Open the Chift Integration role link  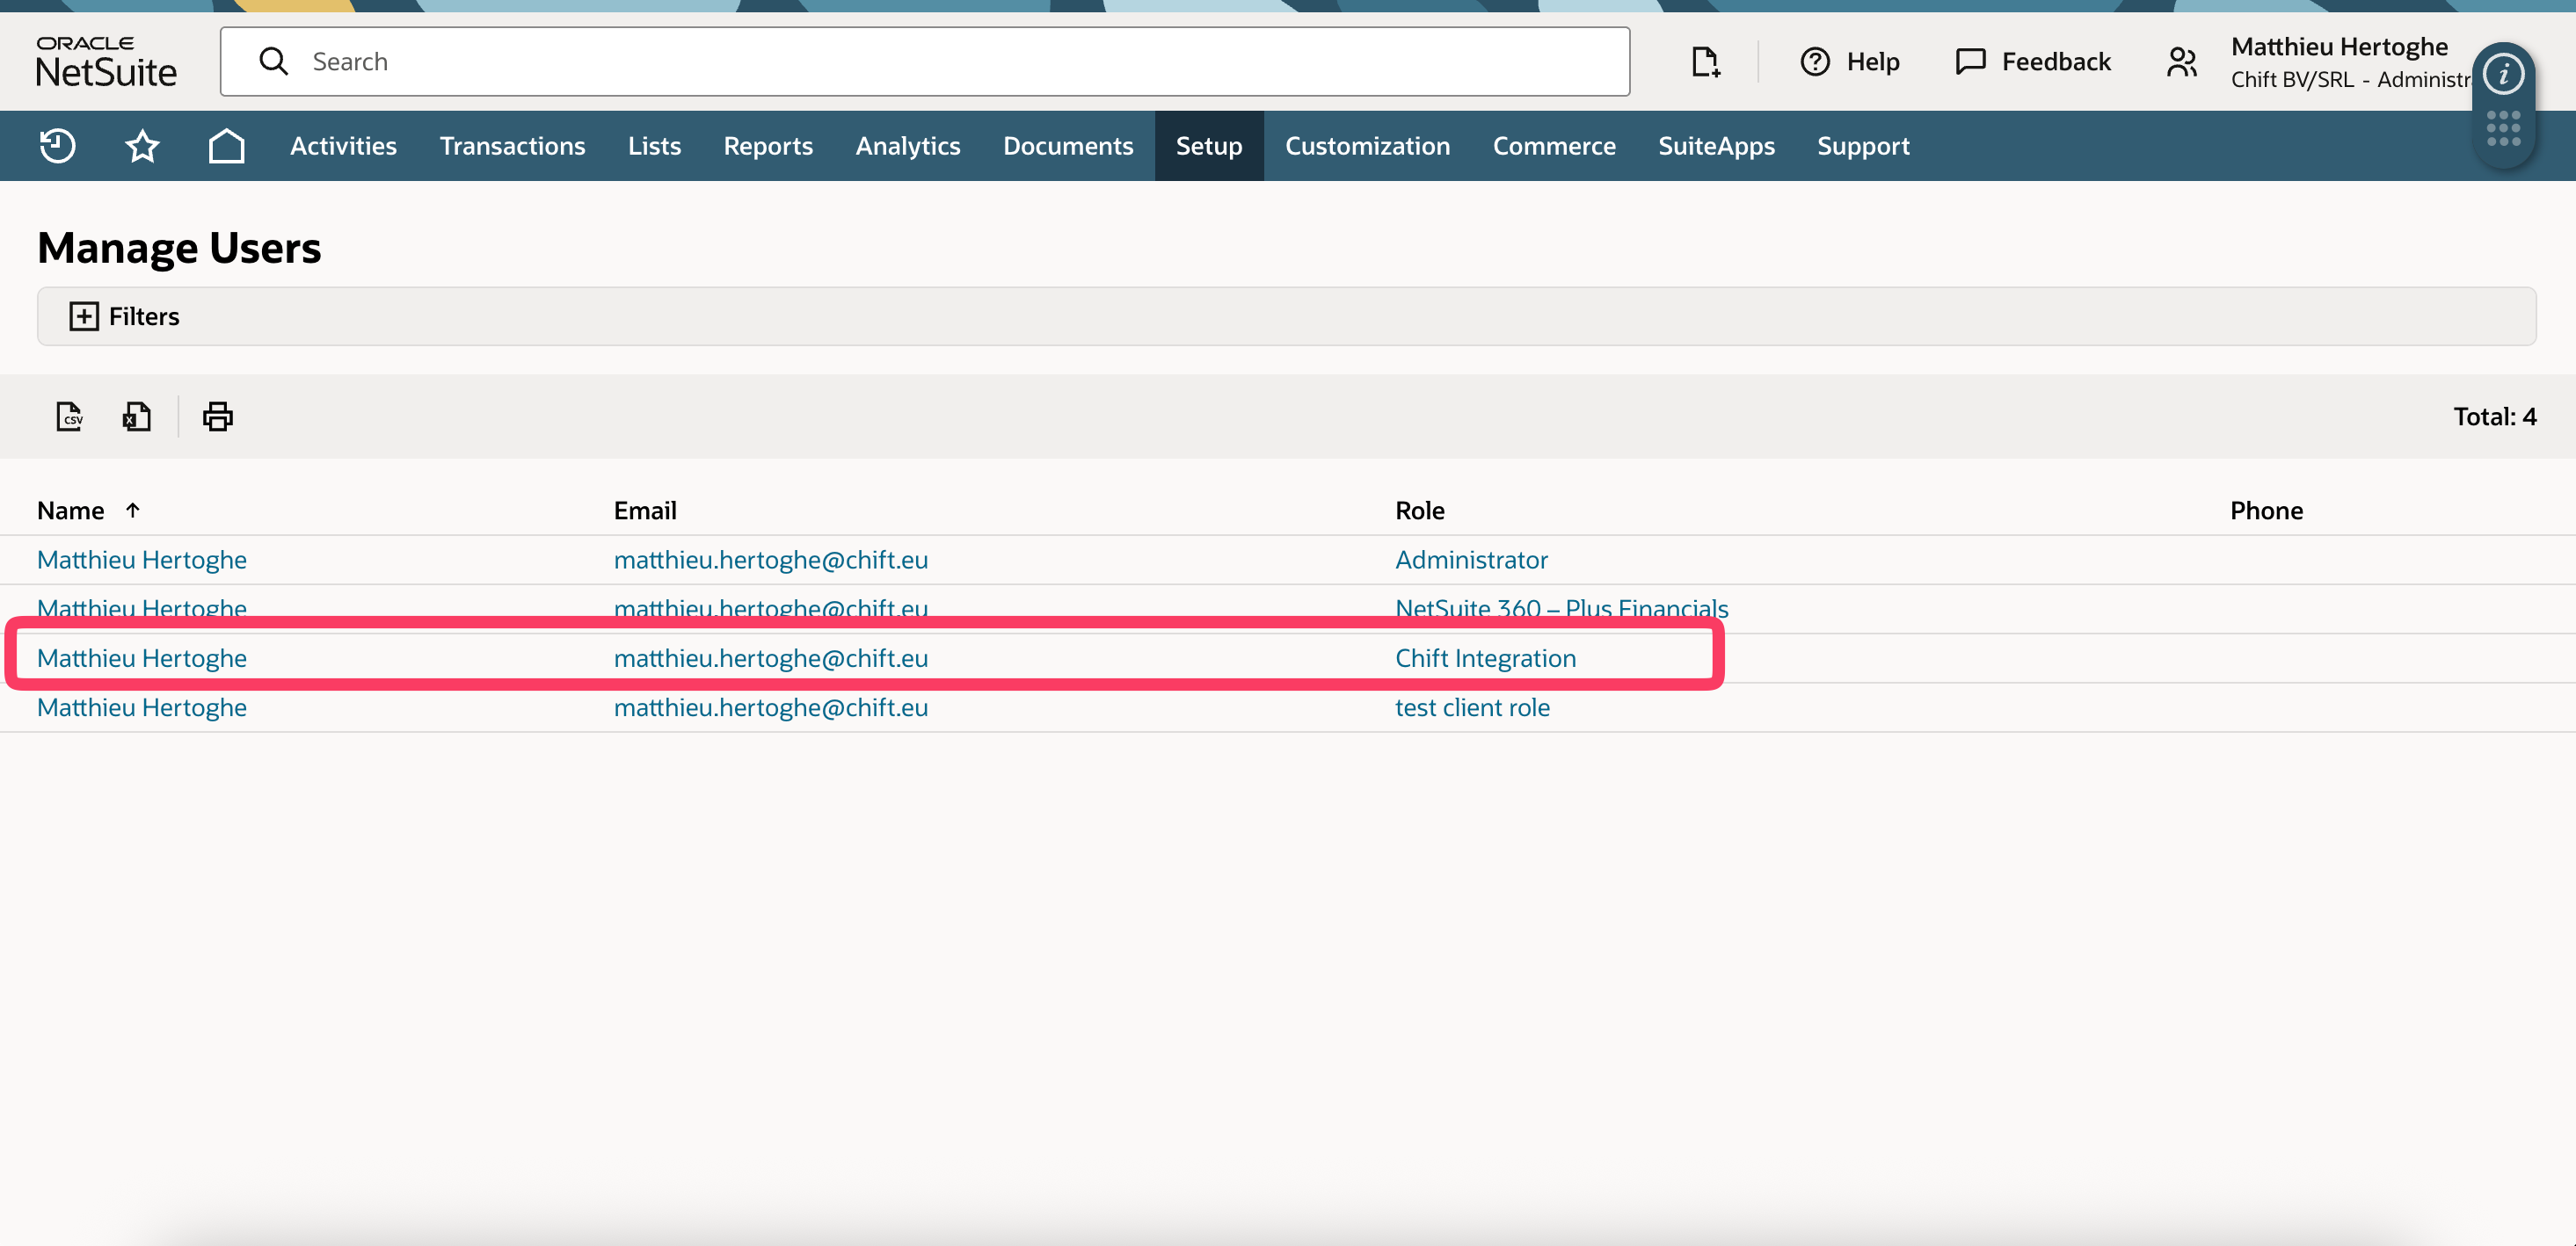point(1485,658)
